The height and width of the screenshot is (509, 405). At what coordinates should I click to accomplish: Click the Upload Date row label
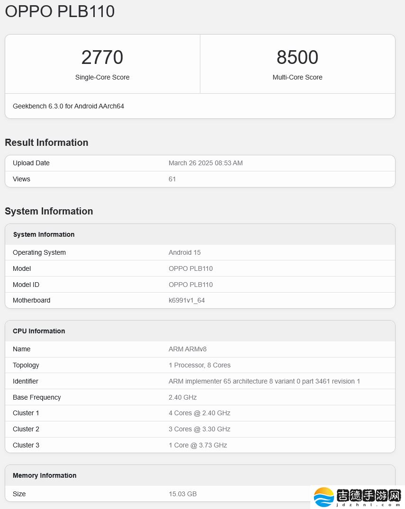tap(31, 163)
